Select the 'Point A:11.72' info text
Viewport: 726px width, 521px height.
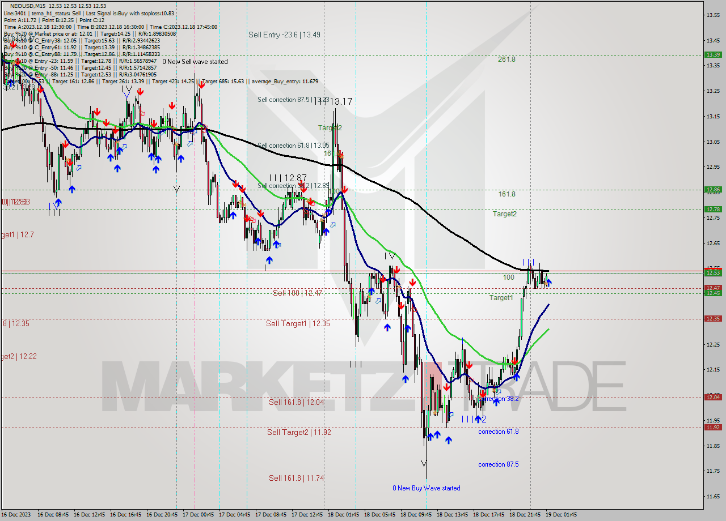[22, 20]
